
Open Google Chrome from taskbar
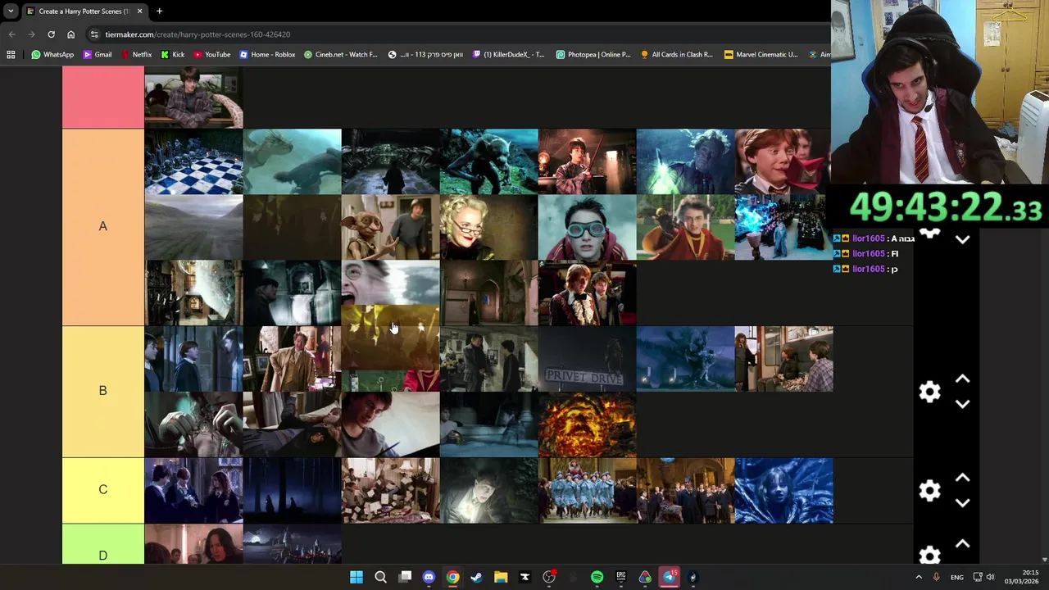click(452, 577)
